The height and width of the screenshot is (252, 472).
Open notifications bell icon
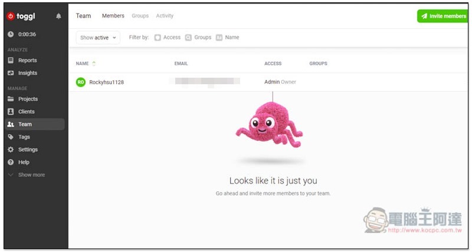[58, 16]
